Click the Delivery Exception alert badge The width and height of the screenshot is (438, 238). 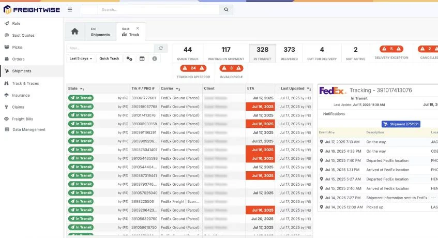(391, 49)
